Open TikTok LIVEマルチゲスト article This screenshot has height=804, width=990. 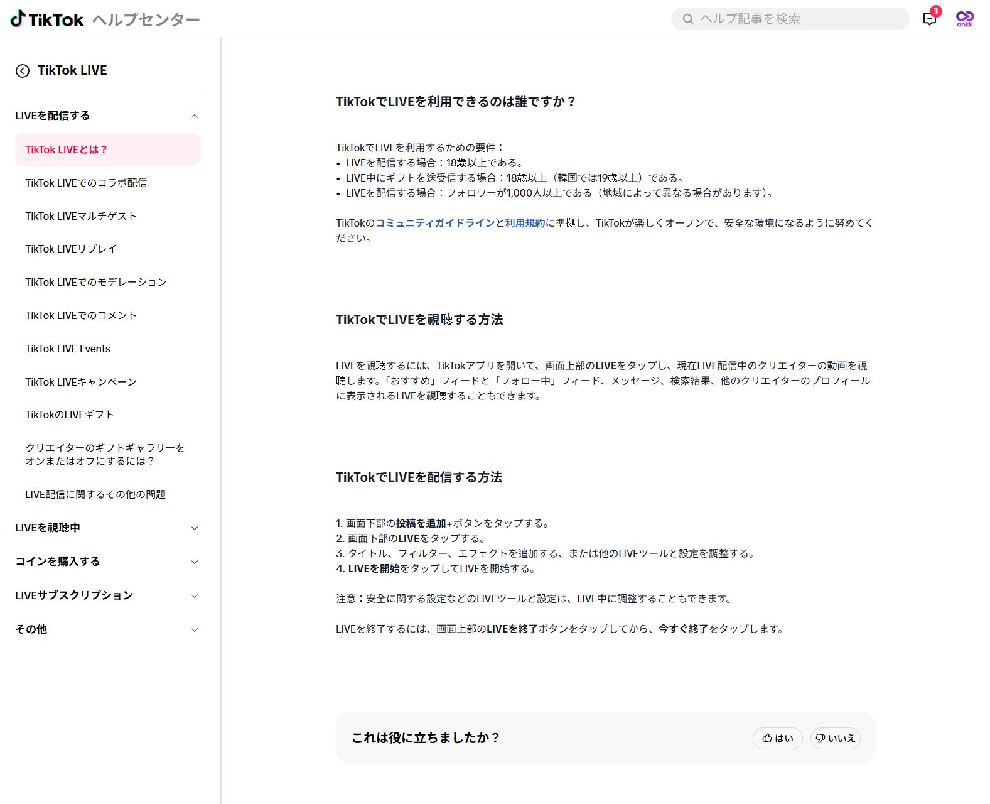tap(81, 216)
